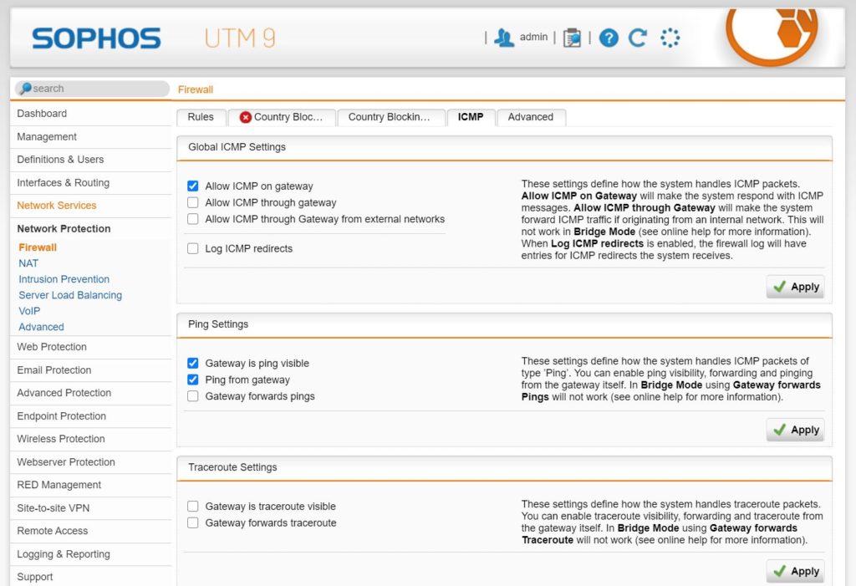The width and height of the screenshot is (856, 586).
Task: Expand the Email Protection menu
Action: point(53,369)
